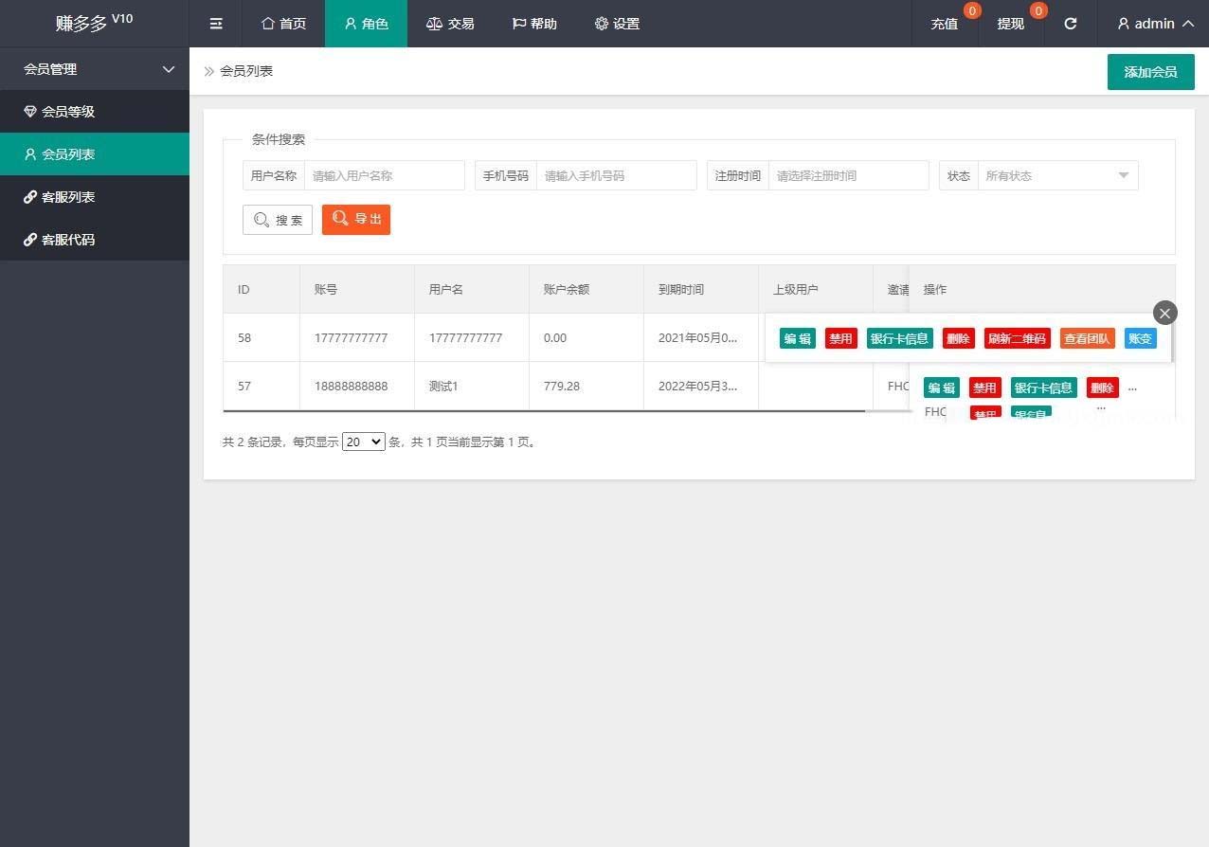1209x847 pixels.
Task: Click the 搜索 search button
Action: [x=278, y=220]
